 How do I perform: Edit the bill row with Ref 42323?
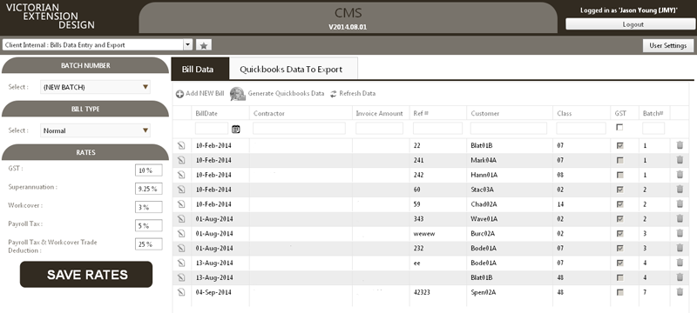tap(181, 292)
